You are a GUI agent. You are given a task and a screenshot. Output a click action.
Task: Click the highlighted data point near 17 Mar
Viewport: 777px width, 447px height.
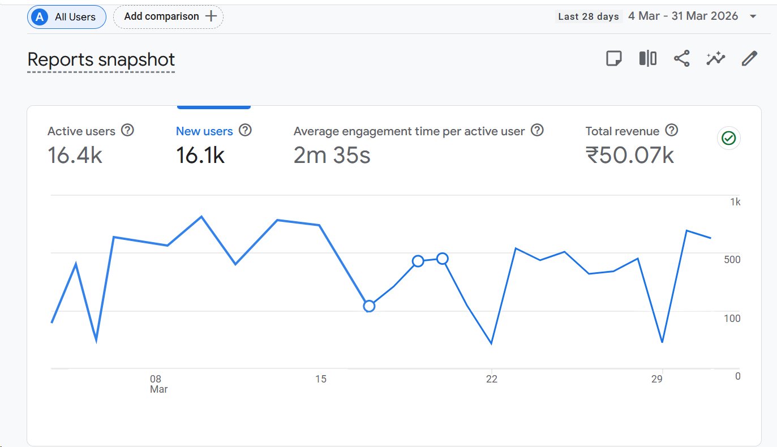tap(369, 306)
